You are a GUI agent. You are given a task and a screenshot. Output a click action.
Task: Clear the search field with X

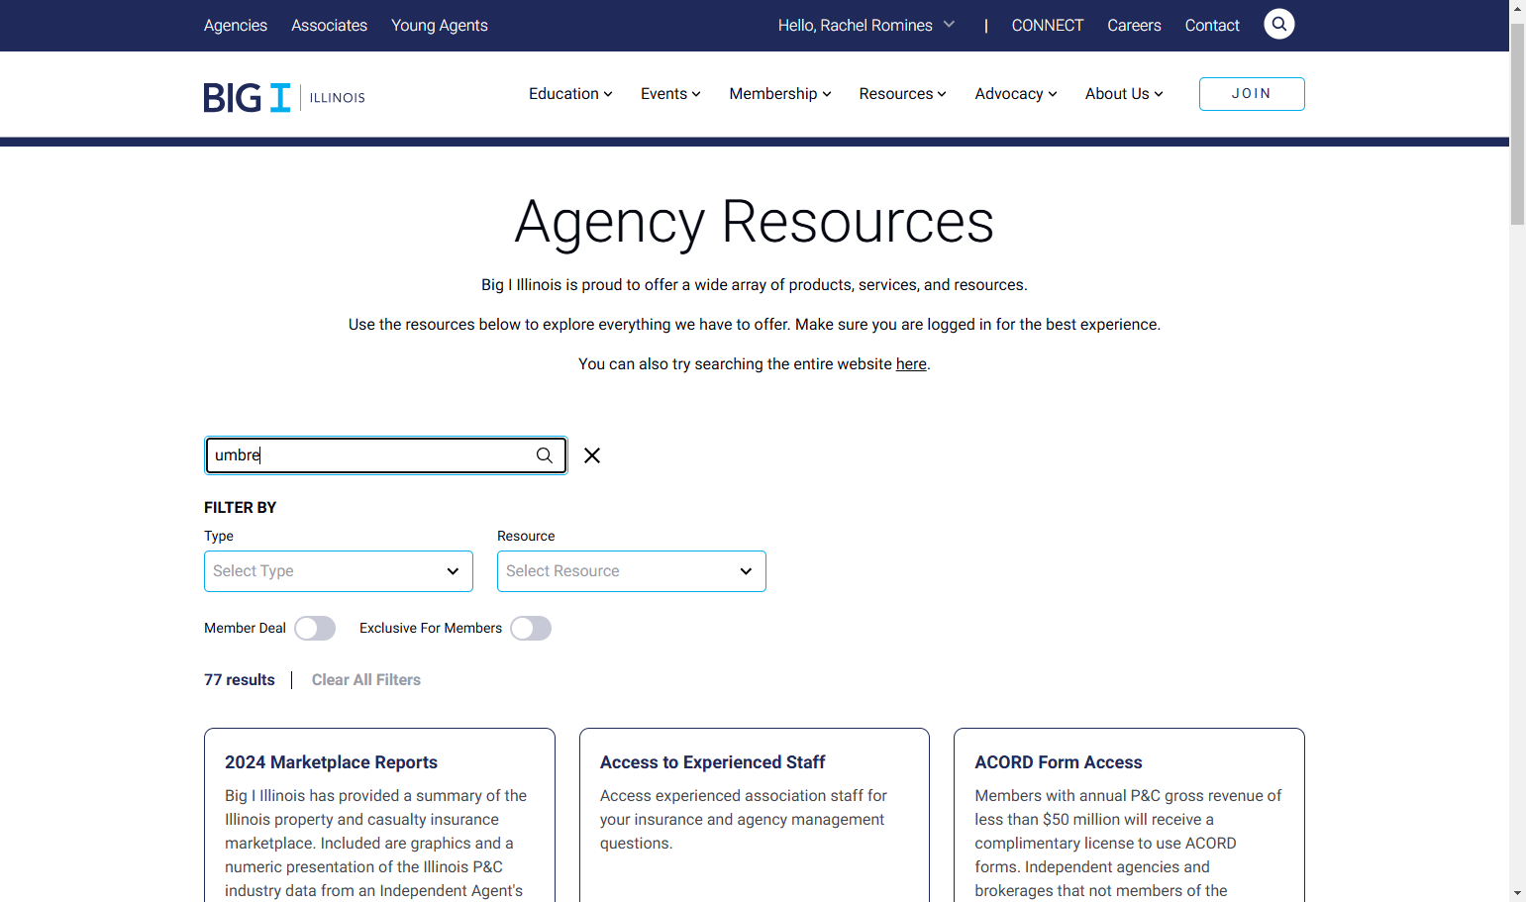click(592, 455)
